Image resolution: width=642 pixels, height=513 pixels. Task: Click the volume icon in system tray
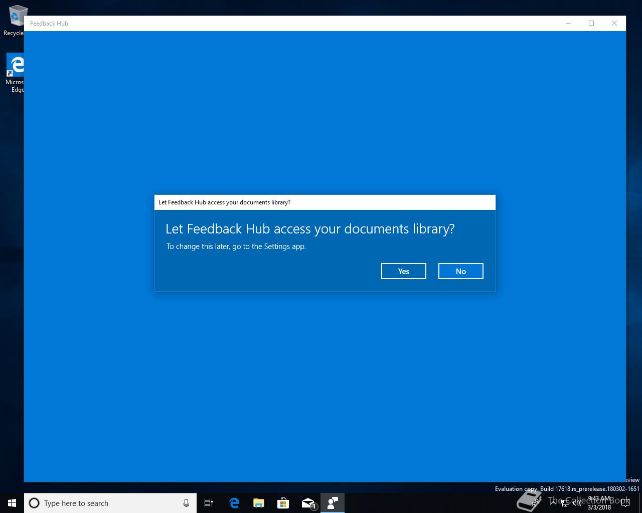tap(577, 503)
